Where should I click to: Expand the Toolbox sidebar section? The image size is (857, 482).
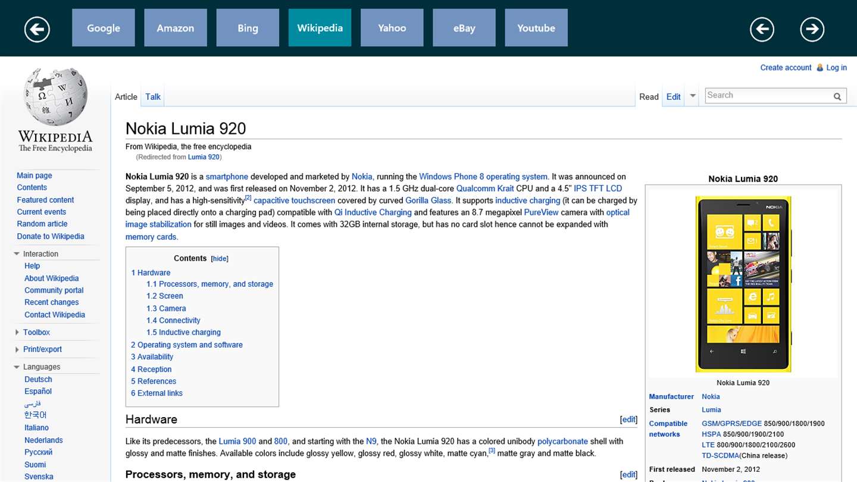point(17,332)
